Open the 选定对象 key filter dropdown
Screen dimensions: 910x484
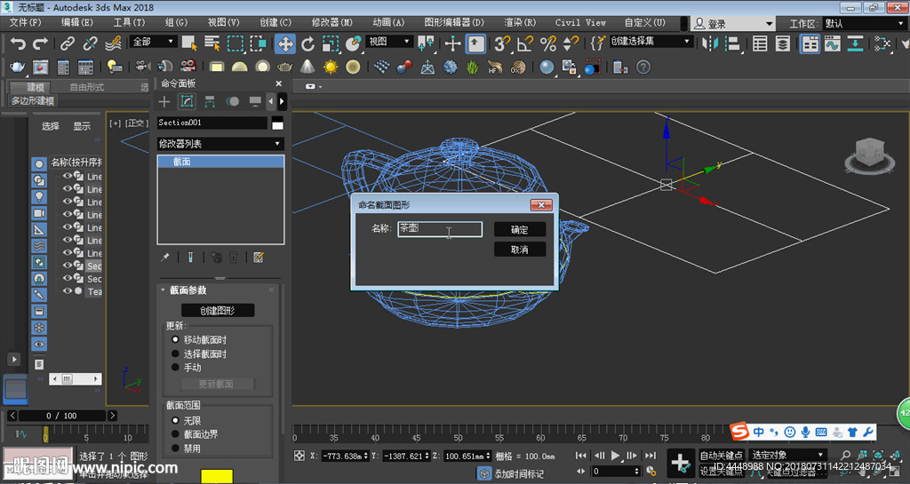786,455
